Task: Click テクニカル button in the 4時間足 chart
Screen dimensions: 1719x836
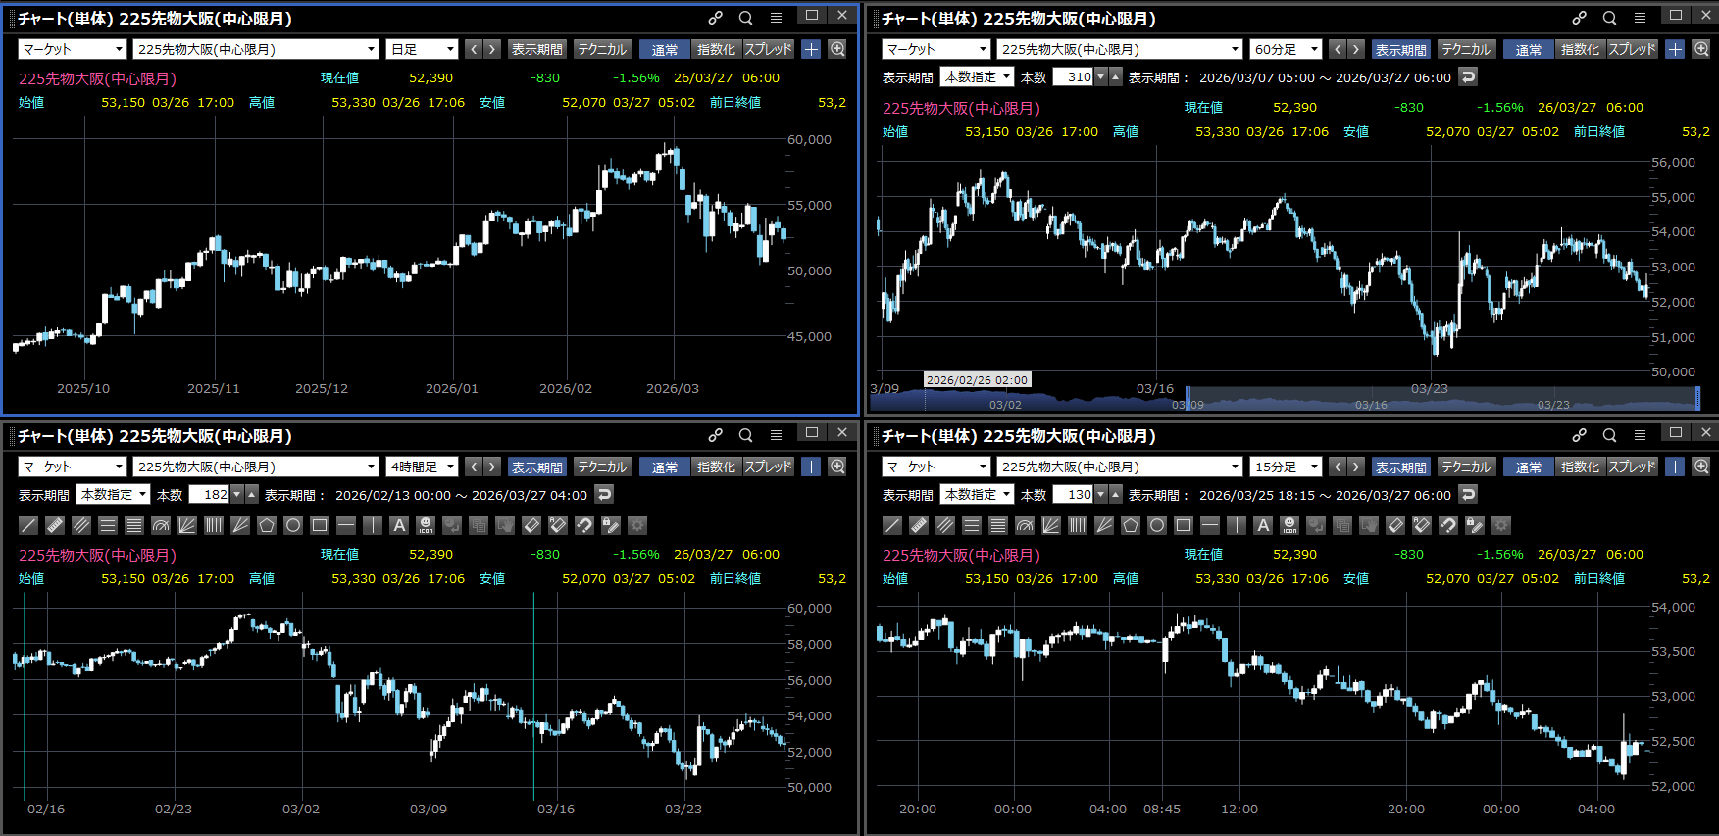Action: 602,467
